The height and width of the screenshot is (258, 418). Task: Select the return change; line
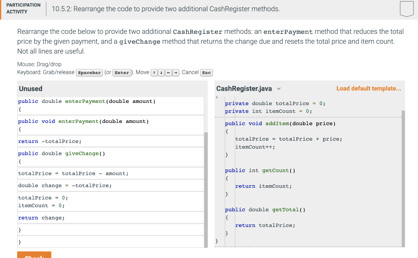[110, 217]
